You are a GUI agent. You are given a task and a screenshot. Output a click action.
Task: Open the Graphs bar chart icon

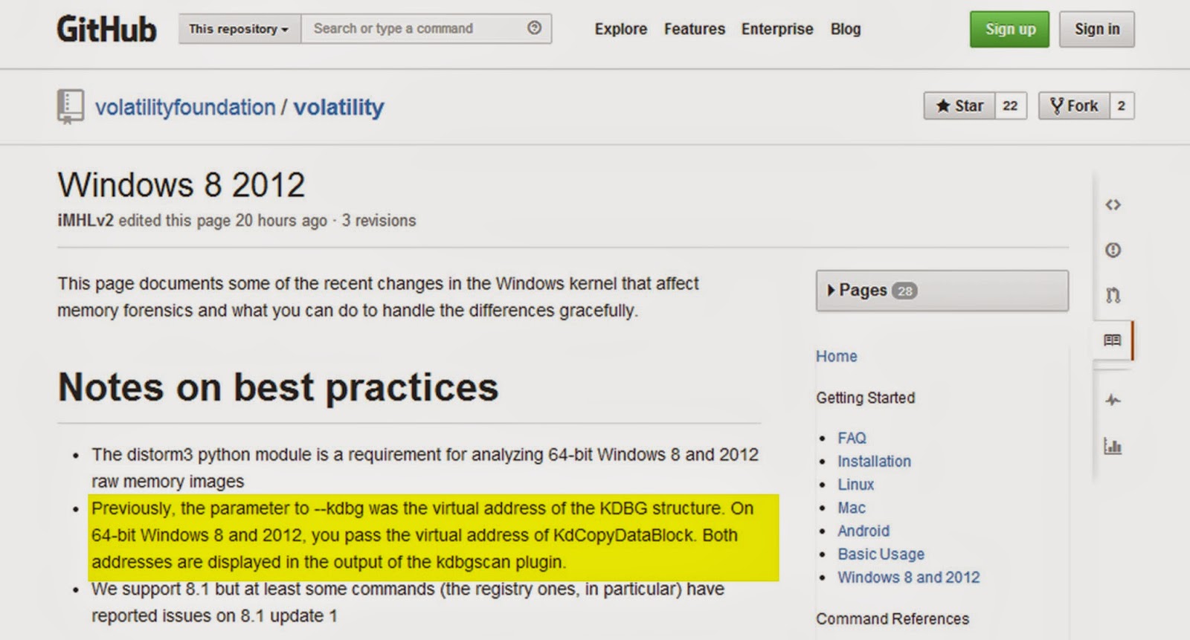click(x=1113, y=446)
